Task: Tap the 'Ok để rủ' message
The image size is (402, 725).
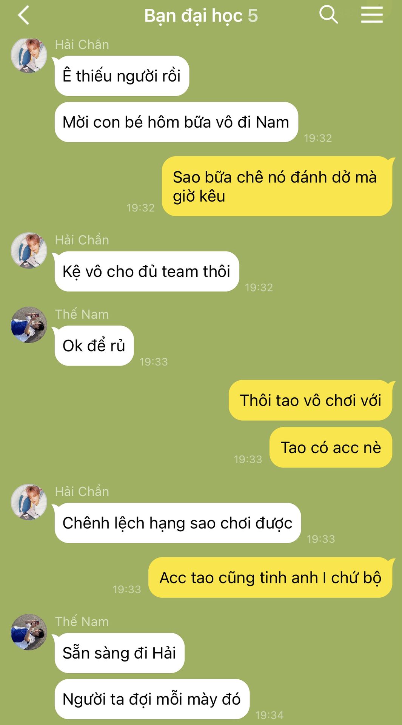Action: coord(94,346)
